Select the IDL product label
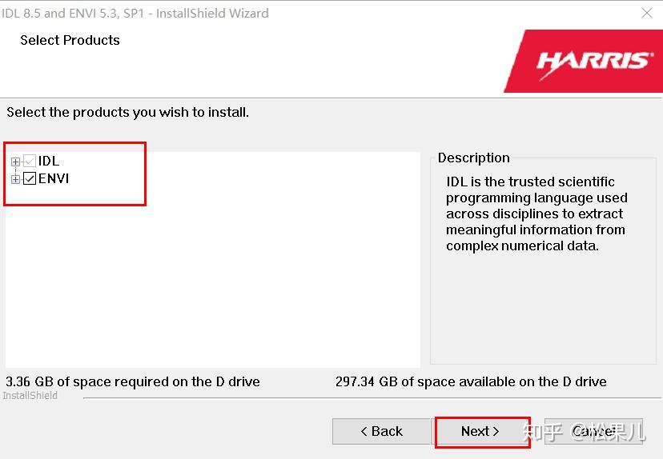Viewport: 663px width, 459px height. point(49,162)
